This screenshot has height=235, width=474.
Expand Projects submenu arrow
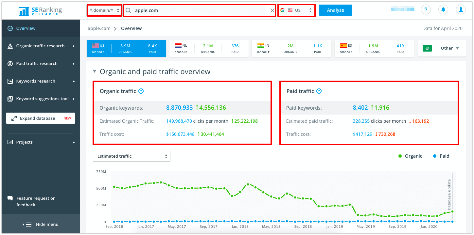[74, 142]
